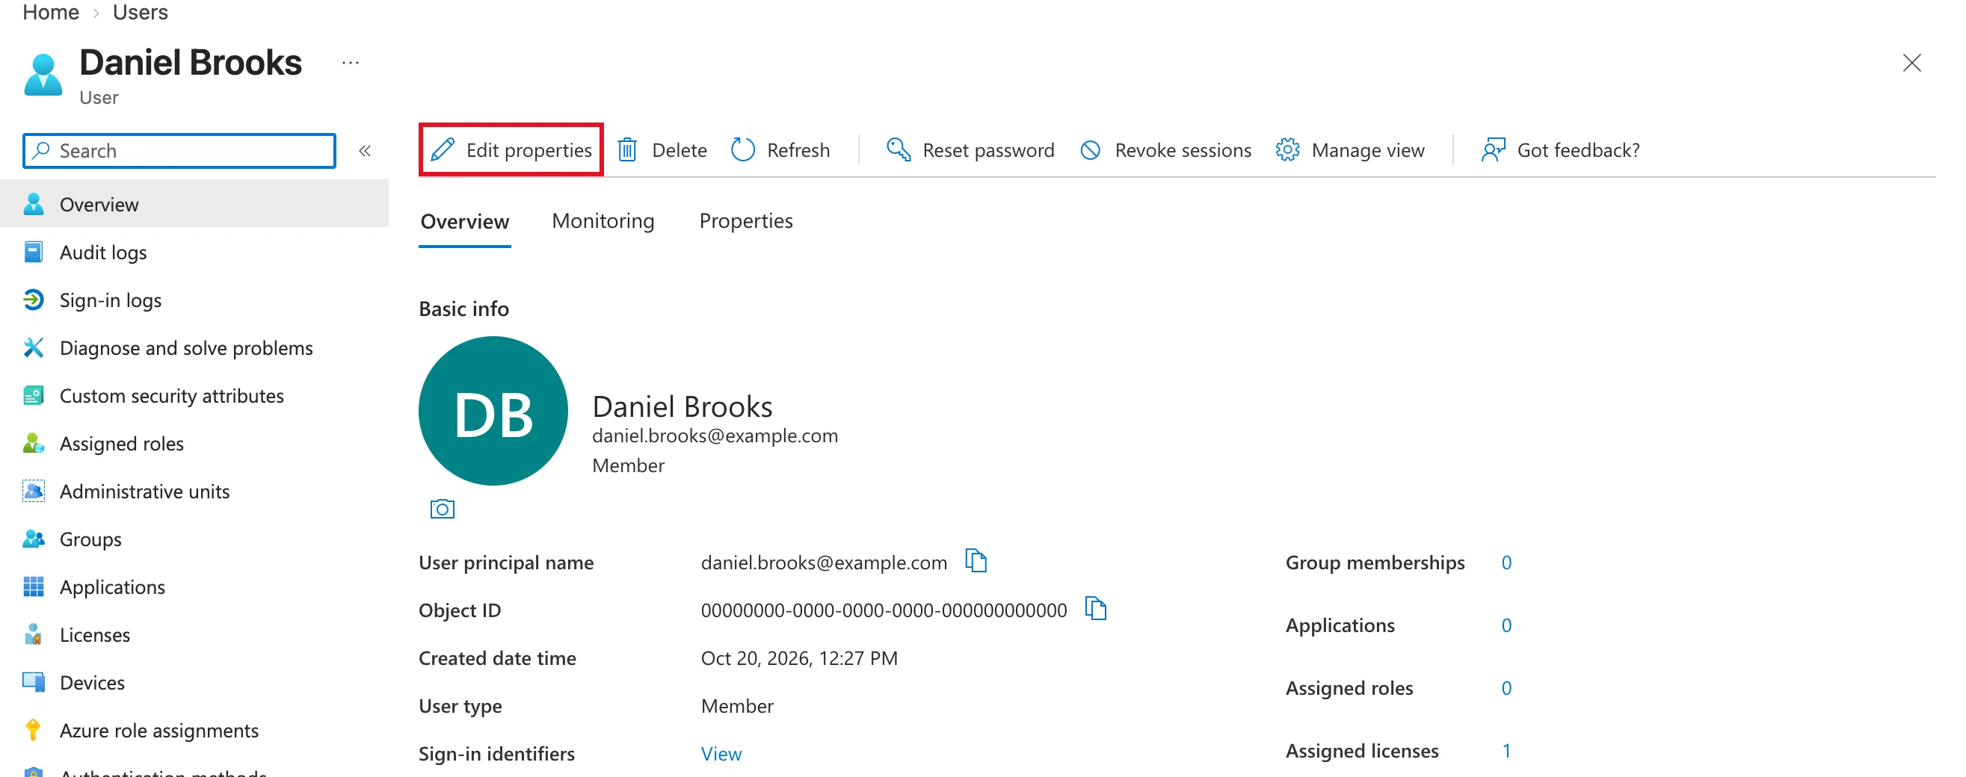Click the sidebar Search field
The height and width of the screenshot is (777, 1966).
179,151
